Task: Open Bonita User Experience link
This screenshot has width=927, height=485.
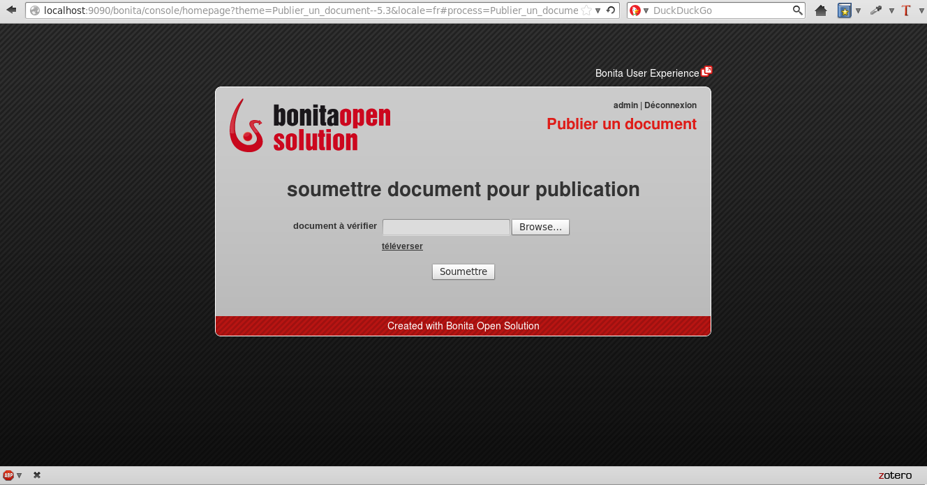Action: click(x=646, y=73)
